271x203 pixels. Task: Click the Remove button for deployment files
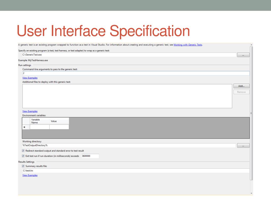(x=241, y=92)
